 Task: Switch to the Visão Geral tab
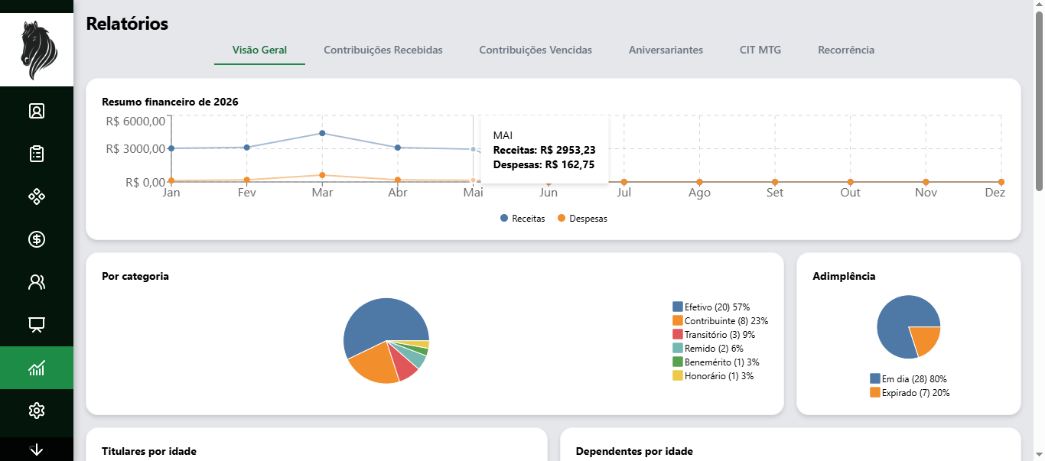pos(260,50)
